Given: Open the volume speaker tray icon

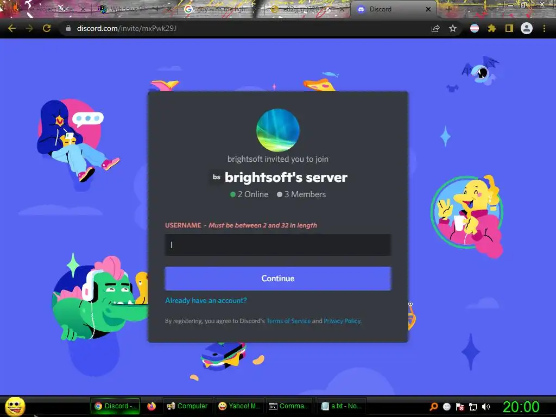Looking at the screenshot, I should [x=486, y=407].
